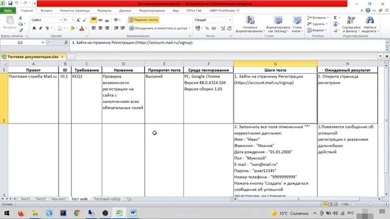
Task: Select column G header
Action: click(x=275, y=64)
